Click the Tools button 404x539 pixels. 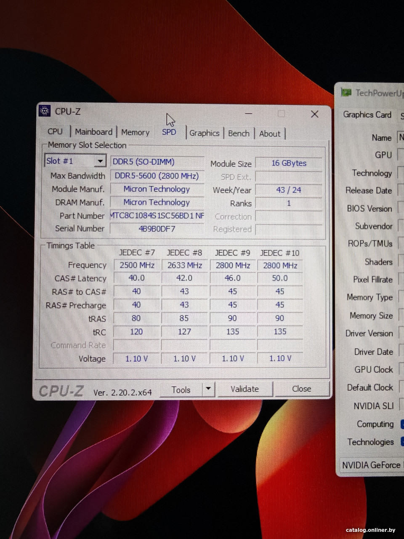pos(181,390)
